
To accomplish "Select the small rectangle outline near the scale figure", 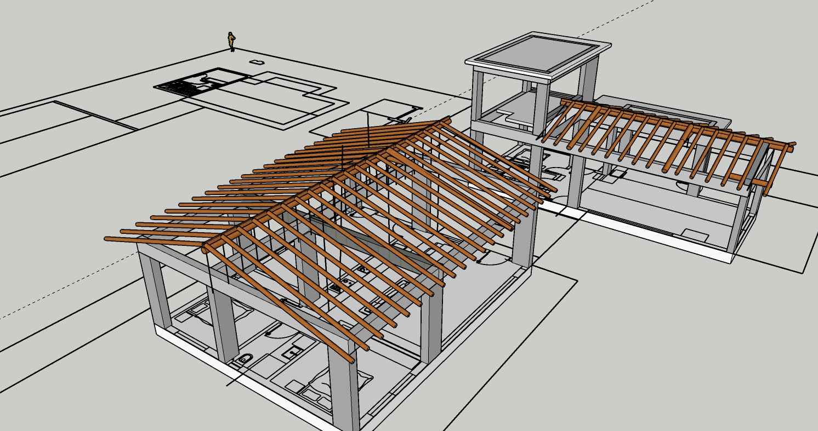I will (x=257, y=62).
